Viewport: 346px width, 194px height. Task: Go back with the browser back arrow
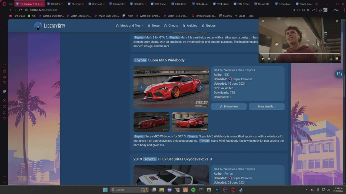click(11, 10)
